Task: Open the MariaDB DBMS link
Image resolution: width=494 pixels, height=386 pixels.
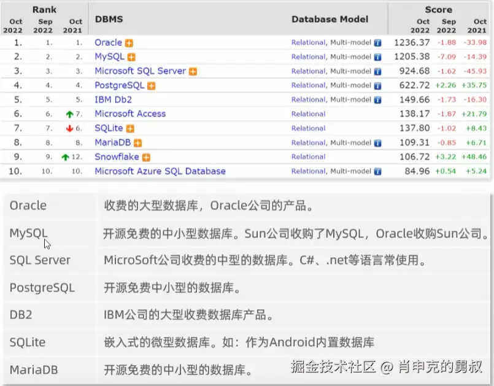Action: coord(112,142)
